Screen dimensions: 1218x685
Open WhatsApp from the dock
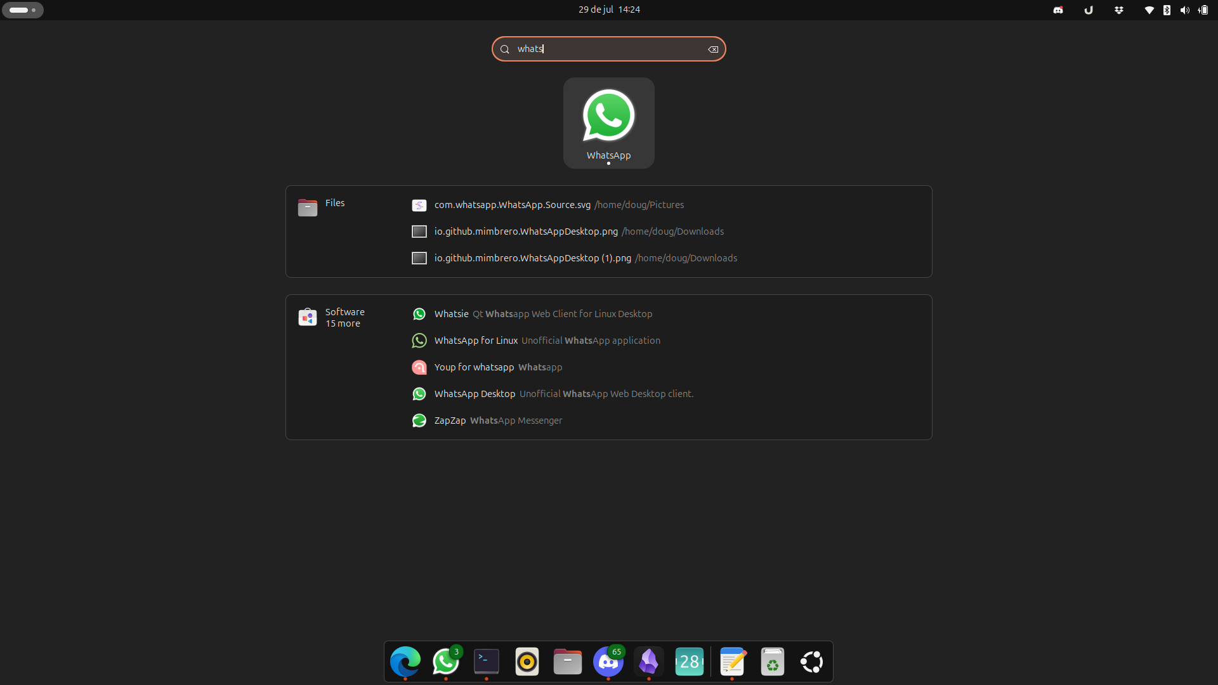446,662
